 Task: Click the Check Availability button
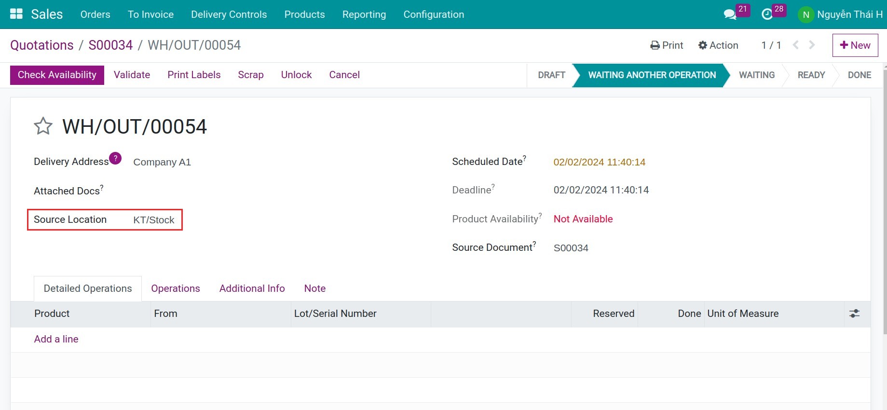pyautogui.click(x=57, y=75)
